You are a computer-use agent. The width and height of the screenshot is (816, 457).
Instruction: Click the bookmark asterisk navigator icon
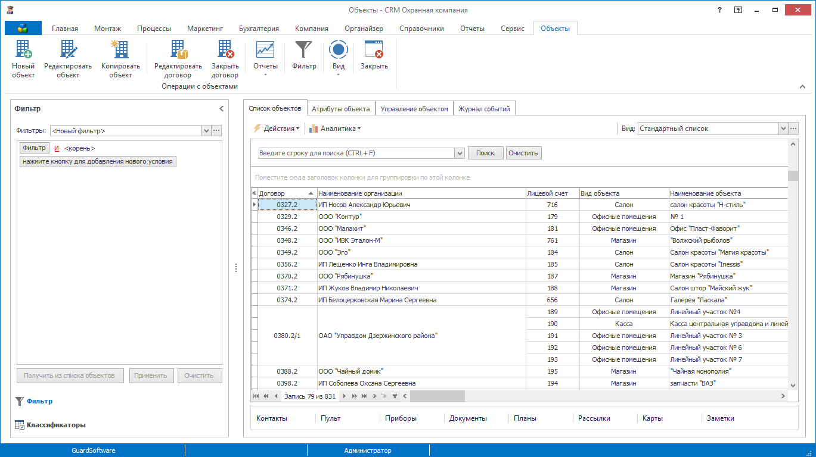tap(374, 396)
